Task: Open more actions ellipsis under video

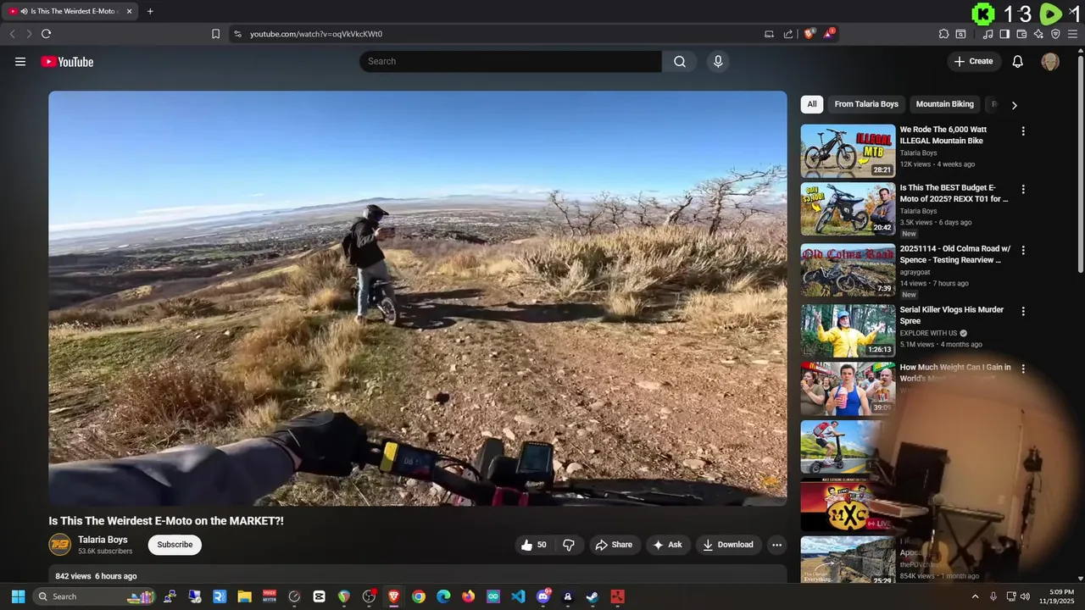Action: 776,545
